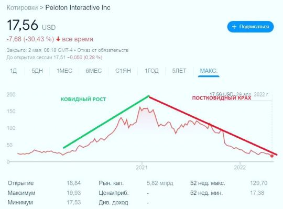Viewport: 283px width, 209px height.
Task: Click the Подписаться follow button
Action: tap(251, 27)
